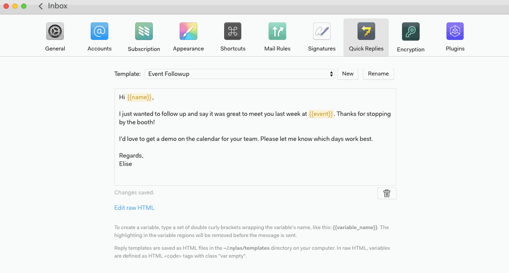
Task: Open the Signatures pen icon
Action: tap(322, 32)
